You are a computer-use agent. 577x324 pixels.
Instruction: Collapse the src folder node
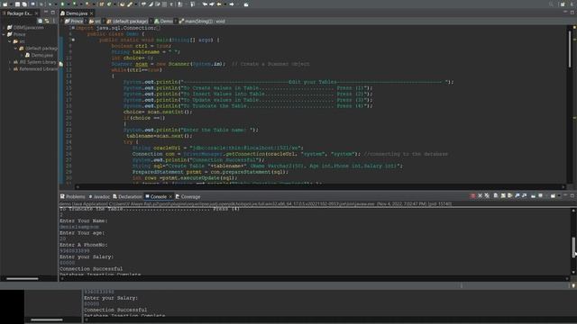(x=10, y=41)
